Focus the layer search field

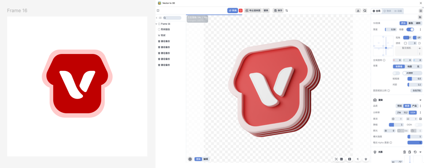(x=172, y=18)
